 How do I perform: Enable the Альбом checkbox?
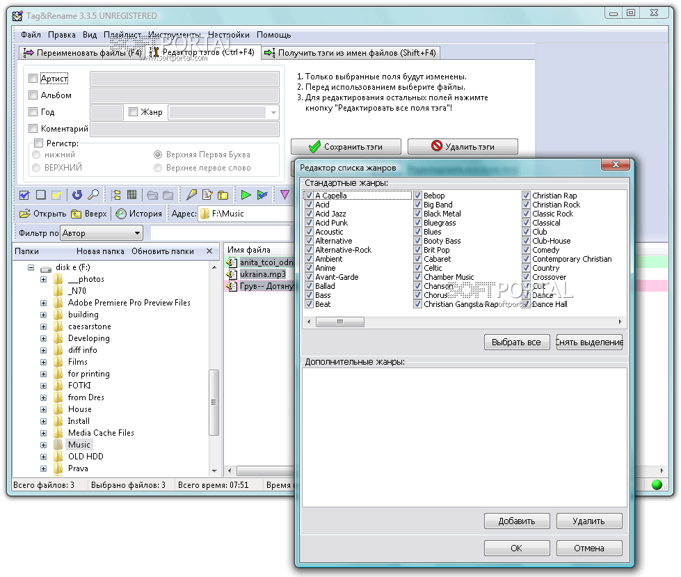[x=33, y=95]
